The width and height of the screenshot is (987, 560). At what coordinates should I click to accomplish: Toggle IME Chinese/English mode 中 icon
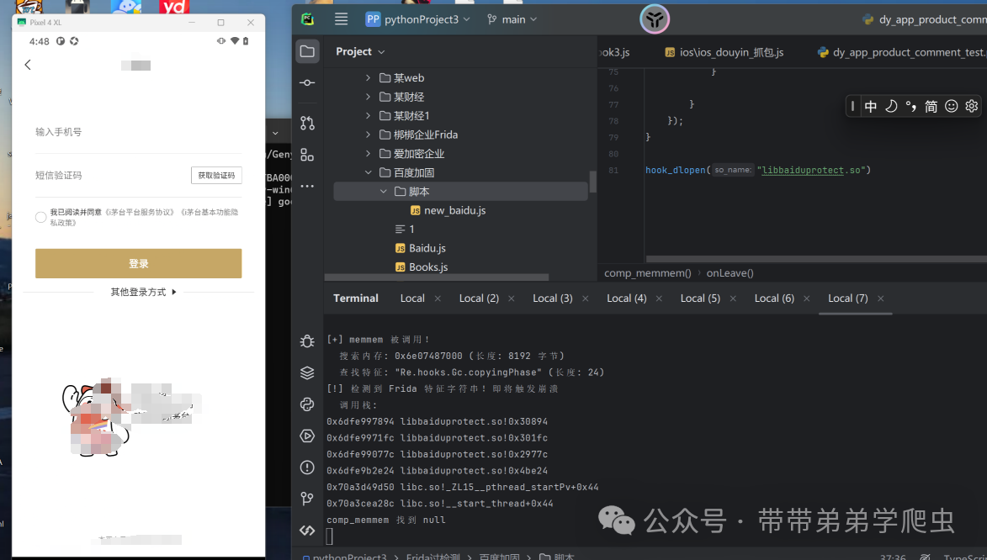(x=871, y=106)
